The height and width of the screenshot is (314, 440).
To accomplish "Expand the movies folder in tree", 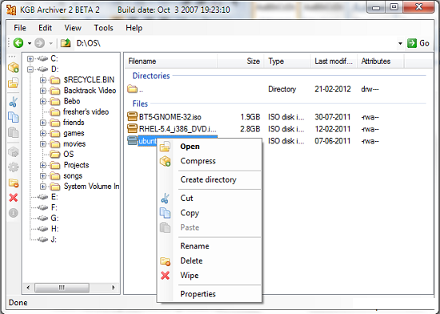I will click(43, 144).
